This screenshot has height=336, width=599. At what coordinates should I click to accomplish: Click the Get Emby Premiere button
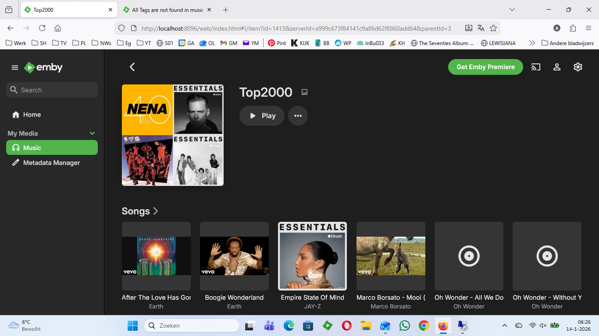[485, 67]
